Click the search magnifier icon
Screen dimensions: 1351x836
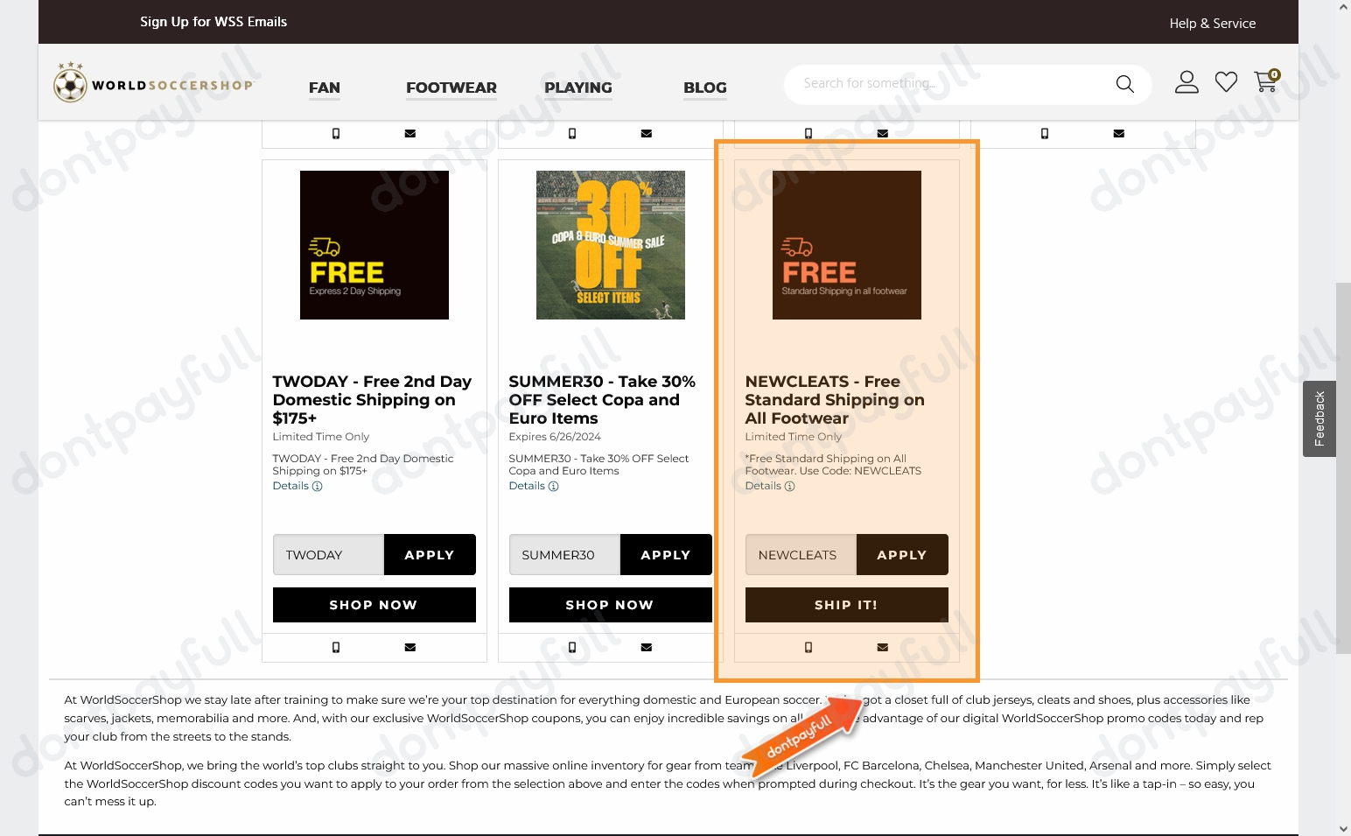[1124, 84]
